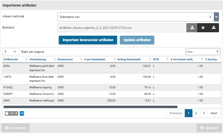The height and width of the screenshot is (134, 223).
Task: Clear the Standaard csv selection with the small x
Action: [x=210, y=17]
